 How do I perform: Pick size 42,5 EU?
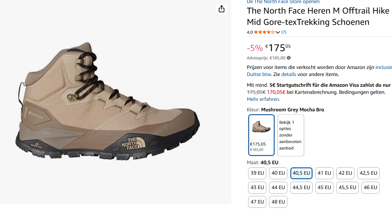coord(368,173)
